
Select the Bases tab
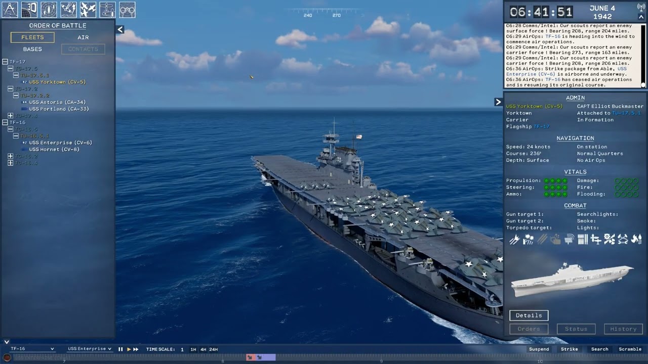[32, 49]
